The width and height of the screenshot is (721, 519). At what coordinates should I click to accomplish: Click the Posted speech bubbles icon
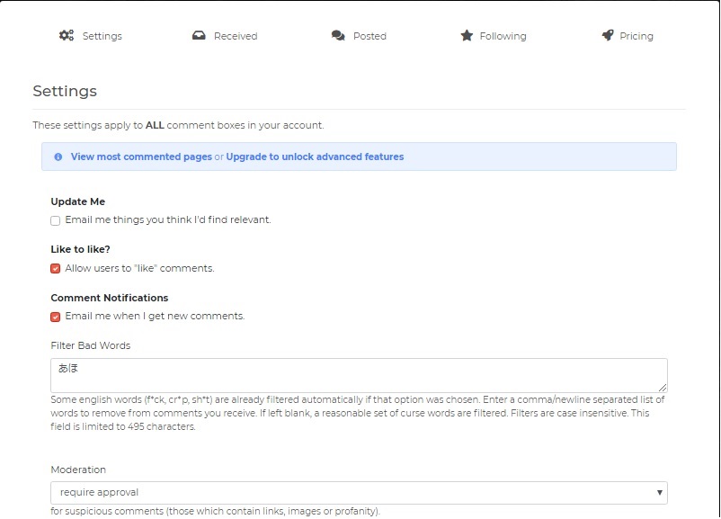pyautogui.click(x=337, y=36)
